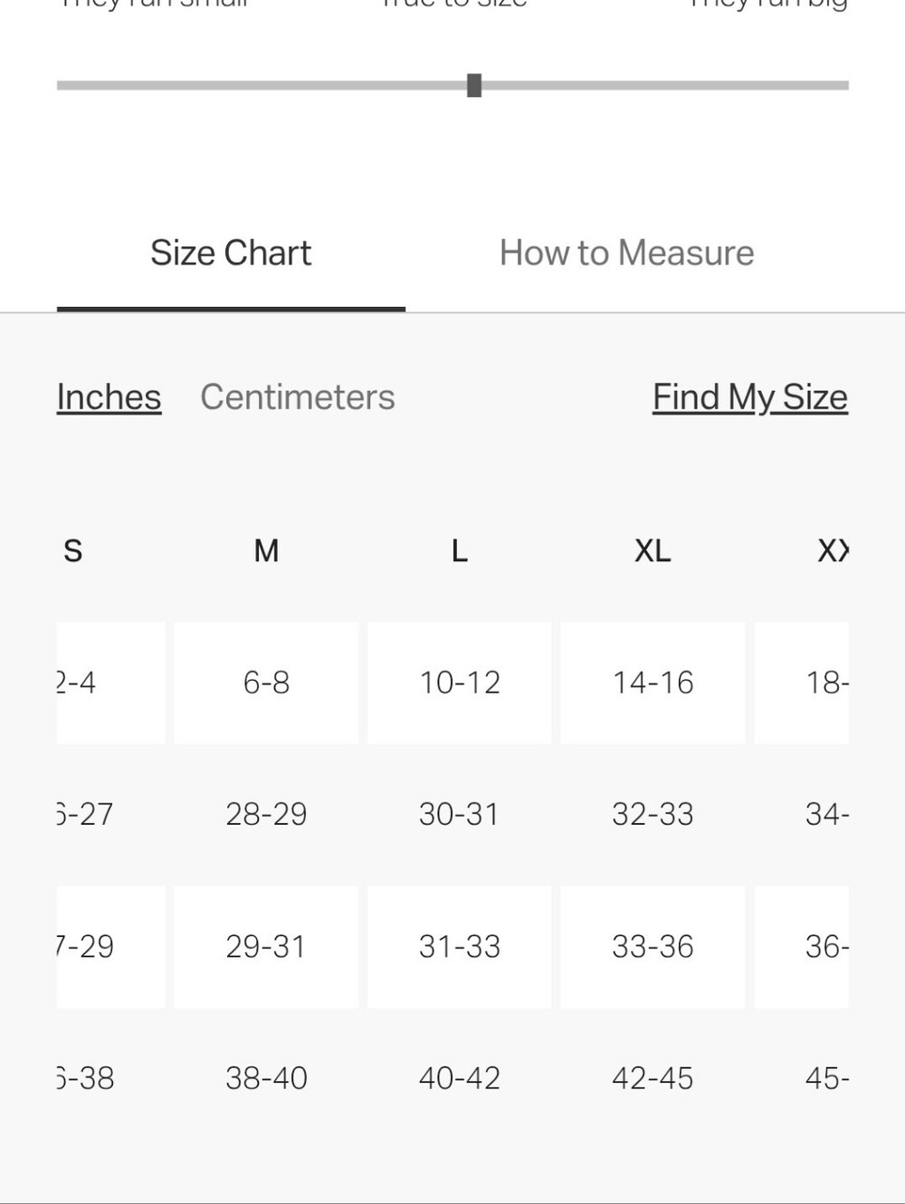Screen dimensions: 905x1204
Task: Click the 29-31 measurement cell
Action: point(266,947)
